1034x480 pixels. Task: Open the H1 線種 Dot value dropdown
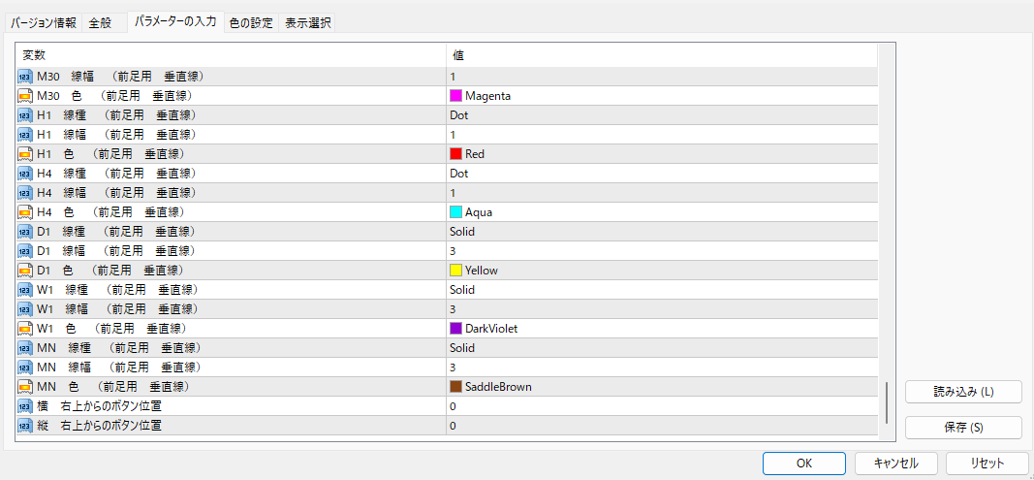click(x=661, y=115)
